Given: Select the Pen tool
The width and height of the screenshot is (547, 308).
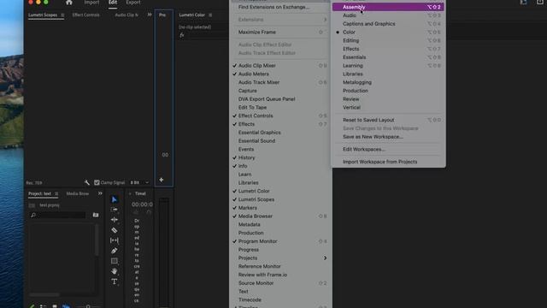Looking at the screenshot, I should 114,251.
